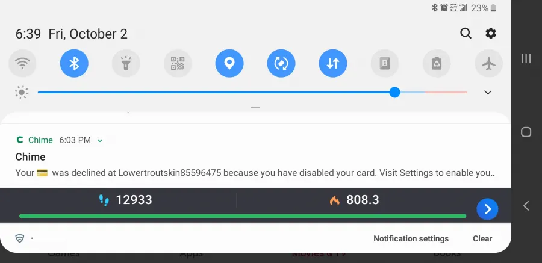Expand brightness options chevron
542x263 pixels.
coord(488,92)
